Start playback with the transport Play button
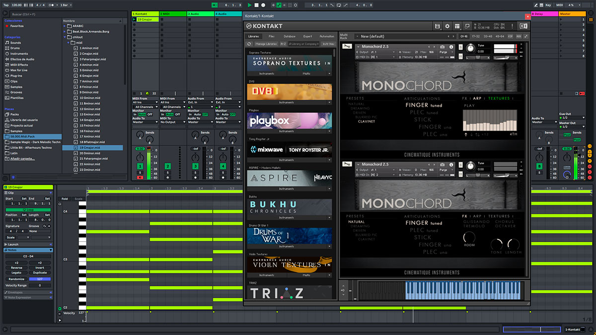The height and width of the screenshot is (335, 596). pos(250,4)
